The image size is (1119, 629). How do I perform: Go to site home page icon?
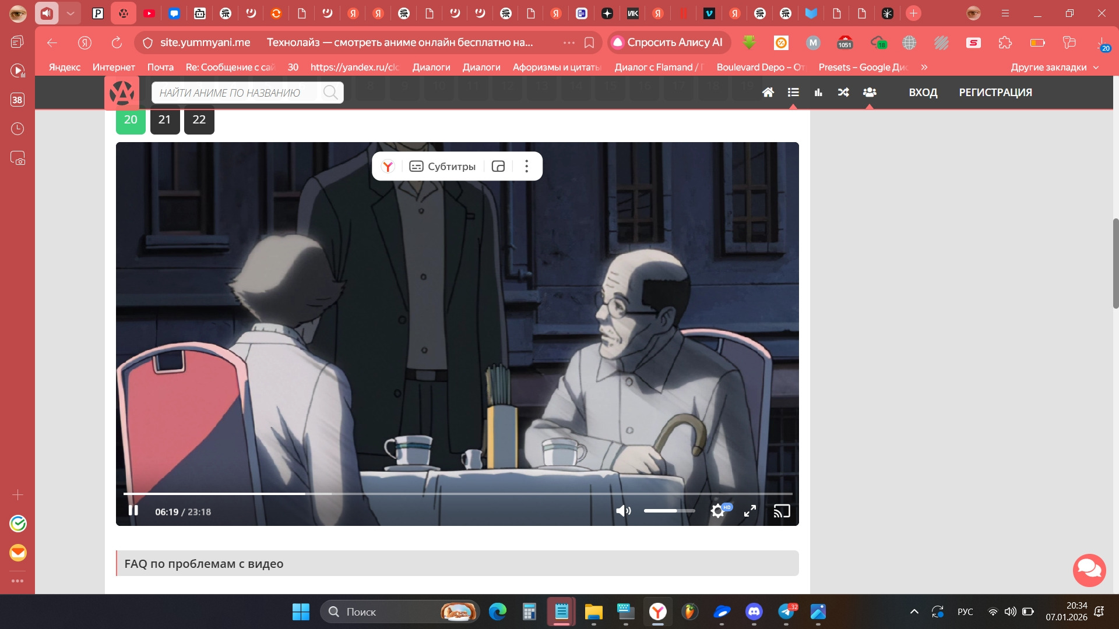click(x=768, y=92)
